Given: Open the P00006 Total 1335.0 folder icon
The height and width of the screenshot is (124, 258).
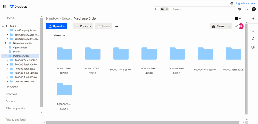Looking at the screenshot, I should coord(205,53).
